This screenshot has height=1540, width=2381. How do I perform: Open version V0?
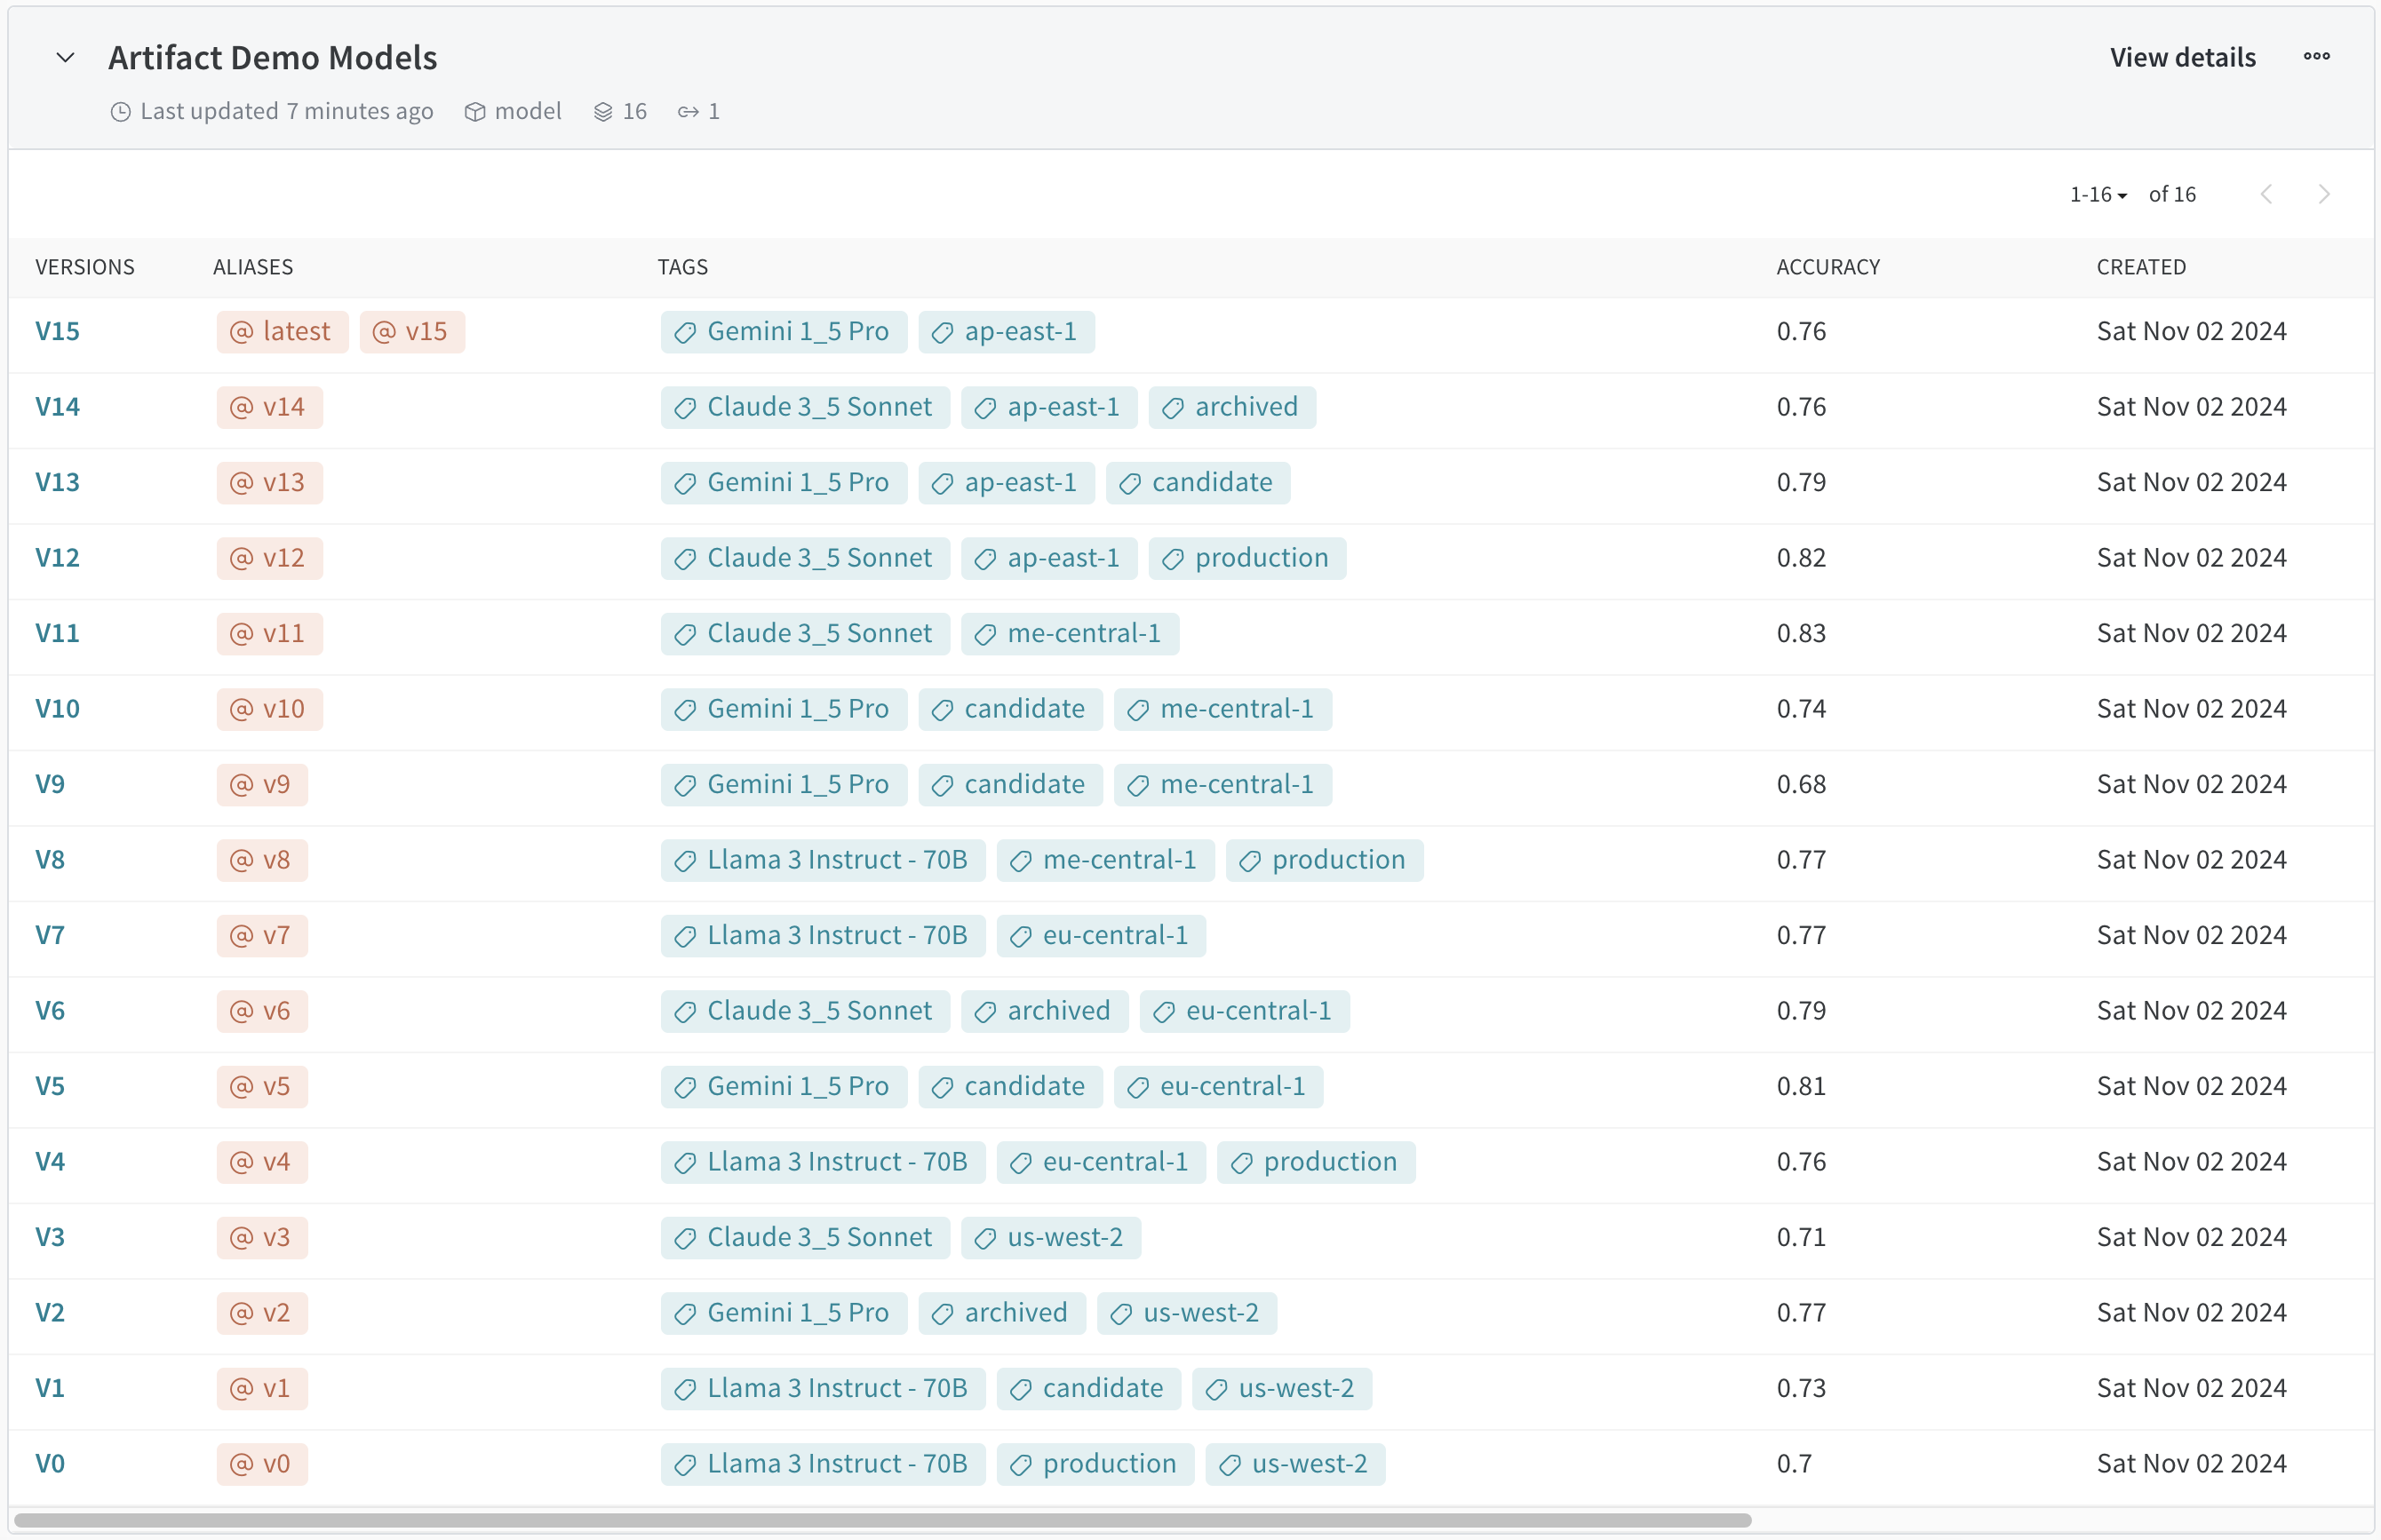(x=50, y=1464)
